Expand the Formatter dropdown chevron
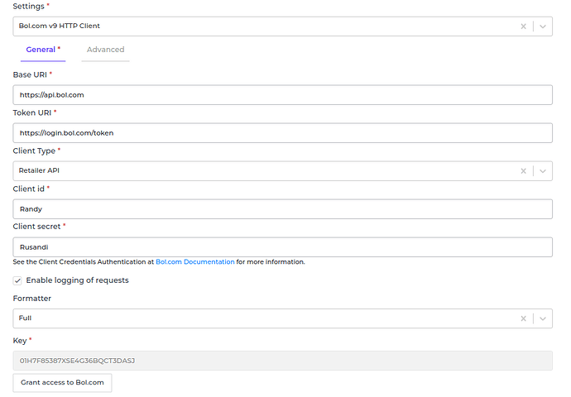 (543, 318)
